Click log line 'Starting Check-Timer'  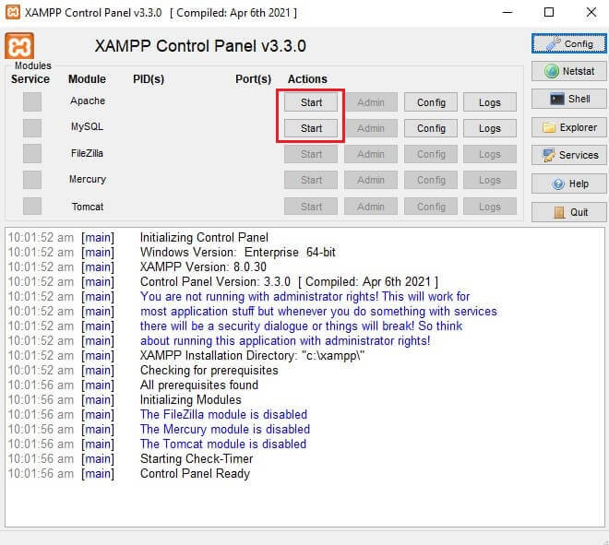197,459
